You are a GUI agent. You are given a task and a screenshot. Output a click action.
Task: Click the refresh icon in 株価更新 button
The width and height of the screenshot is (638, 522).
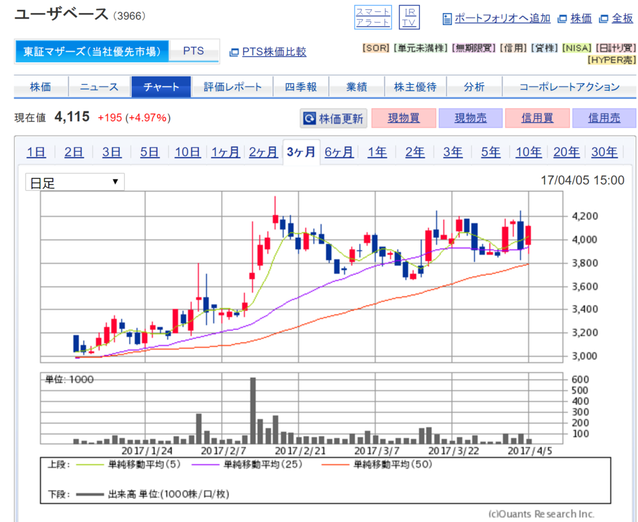click(x=310, y=118)
